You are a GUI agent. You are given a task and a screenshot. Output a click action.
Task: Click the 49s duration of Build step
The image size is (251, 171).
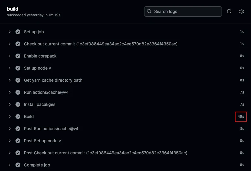(241, 117)
